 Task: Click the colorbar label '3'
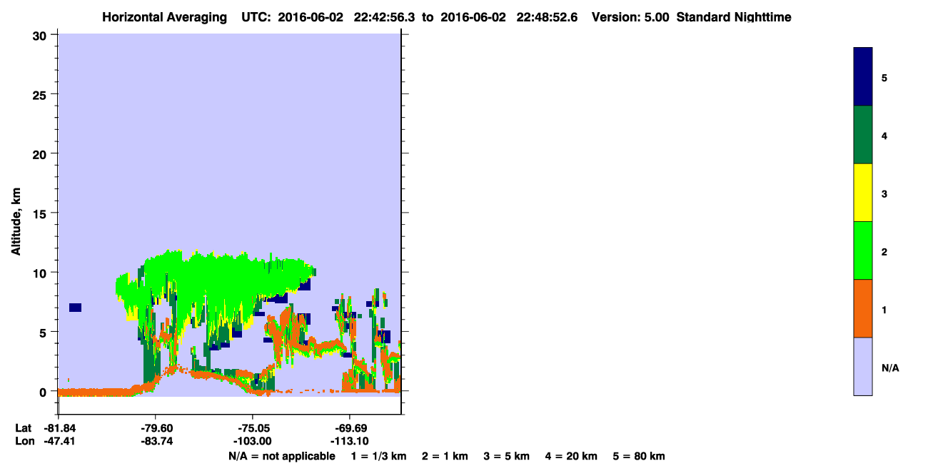click(884, 194)
